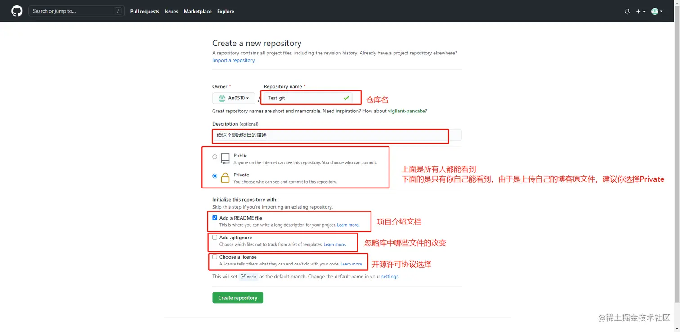Open the user avatar menu
This screenshot has height=332, width=680.
click(x=657, y=12)
